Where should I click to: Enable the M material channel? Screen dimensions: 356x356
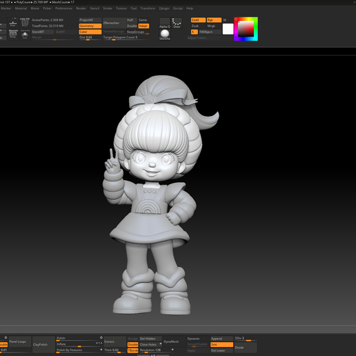pyautogui.click(x=225, y=20)
